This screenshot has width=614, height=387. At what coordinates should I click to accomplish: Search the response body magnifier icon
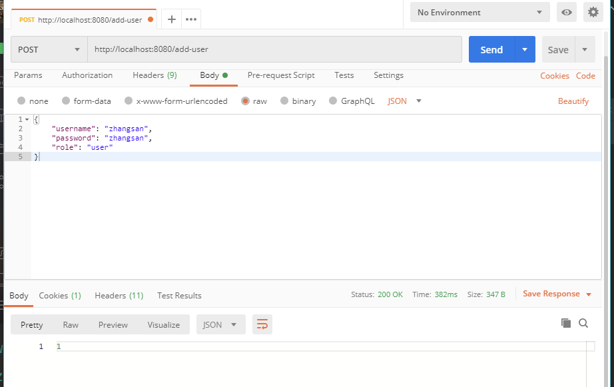tap(583, 323)
